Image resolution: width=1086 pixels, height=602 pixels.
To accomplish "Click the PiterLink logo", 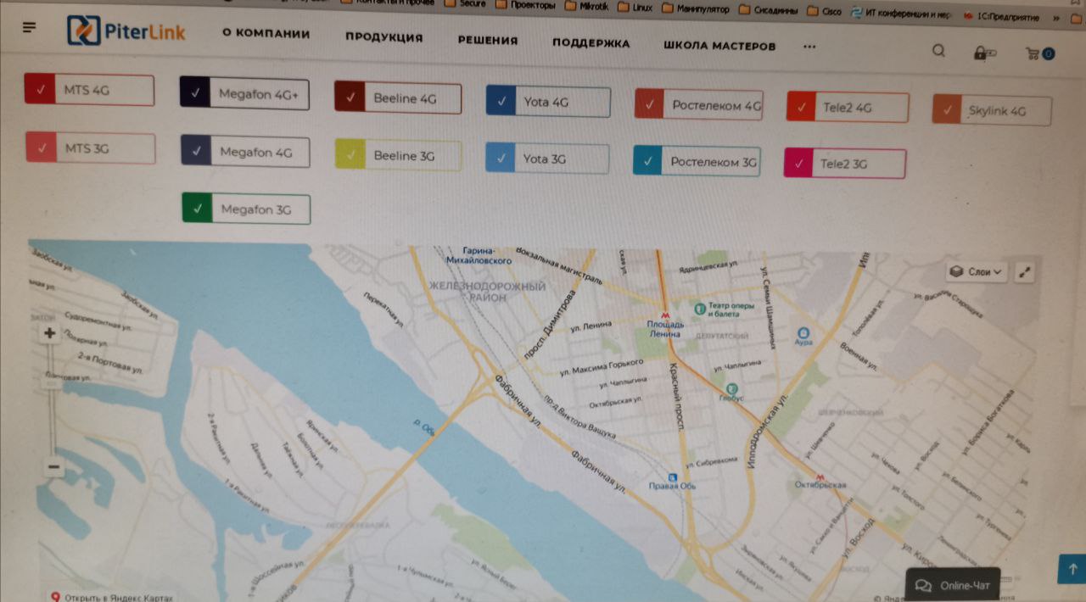I will pyautogui.click(x=126, y=31).
